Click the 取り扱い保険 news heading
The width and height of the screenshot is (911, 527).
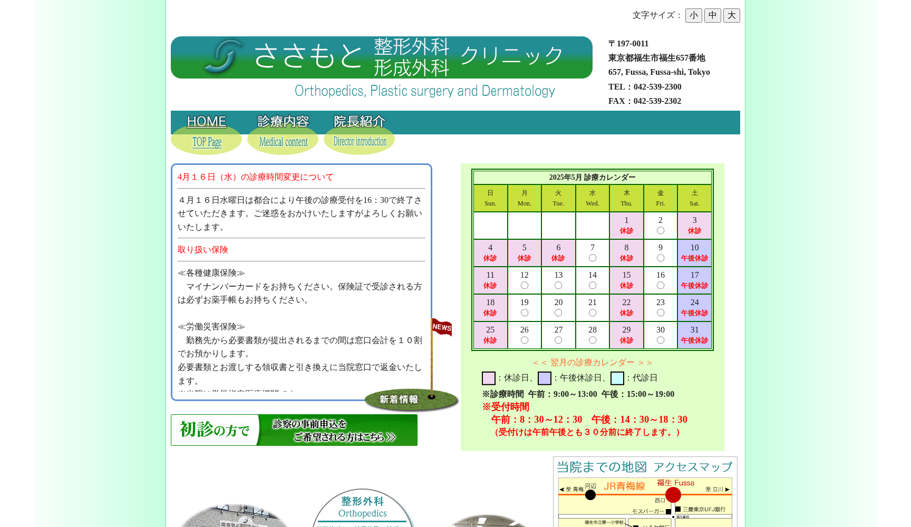pos(203,250)
